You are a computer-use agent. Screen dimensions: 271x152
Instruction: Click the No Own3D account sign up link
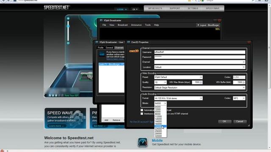142,122
